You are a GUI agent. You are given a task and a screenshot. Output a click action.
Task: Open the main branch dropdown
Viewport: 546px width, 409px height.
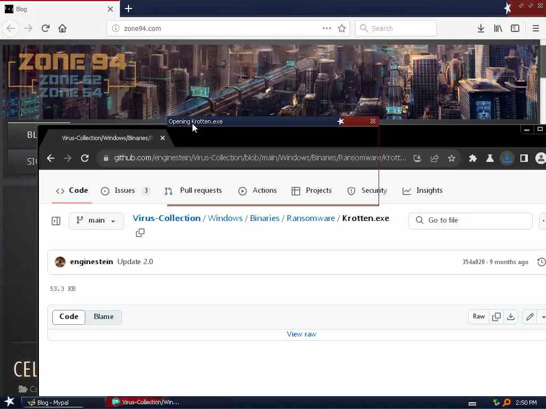pos(97,221)
